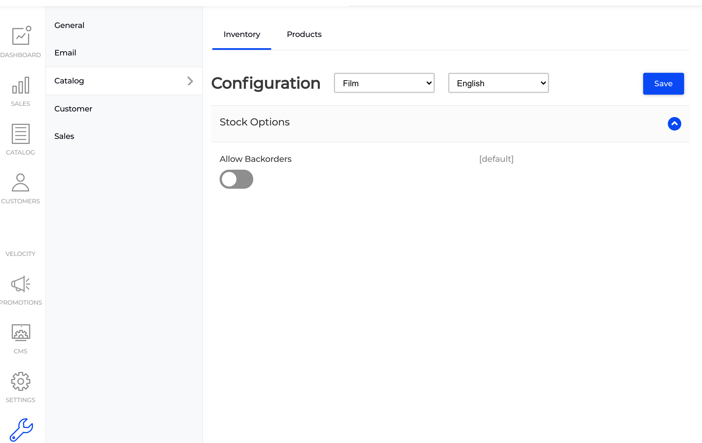
Task: Open the Film channel dropdown
Action: (x=384, y=83)
